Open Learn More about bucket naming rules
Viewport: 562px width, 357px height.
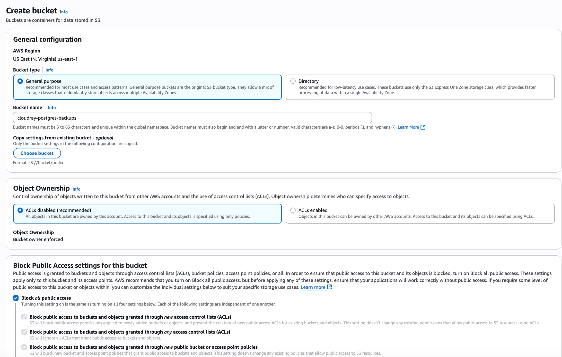409,127
